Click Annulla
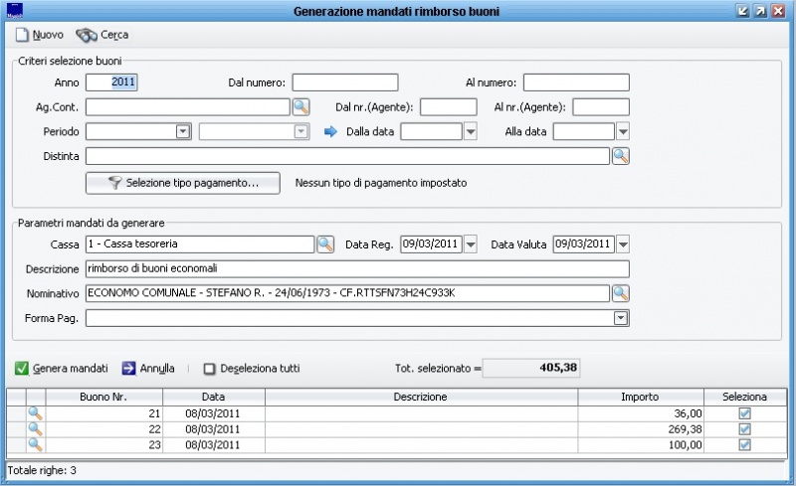Image resolution: width=796 pixels, height=486 pixels. [x=148, y=369]
